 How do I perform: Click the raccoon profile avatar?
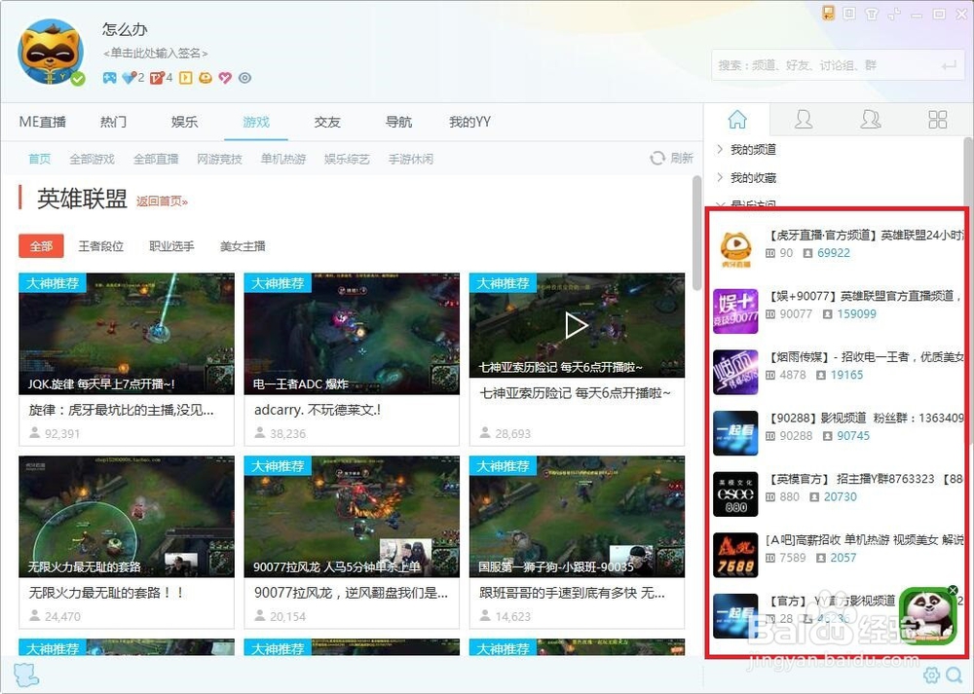tap(51, 53)
